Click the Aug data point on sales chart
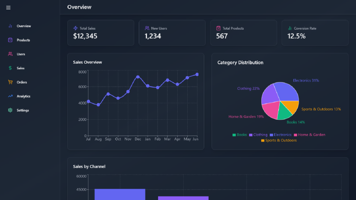The image size is (356, 200). click(x=98, y=105)
